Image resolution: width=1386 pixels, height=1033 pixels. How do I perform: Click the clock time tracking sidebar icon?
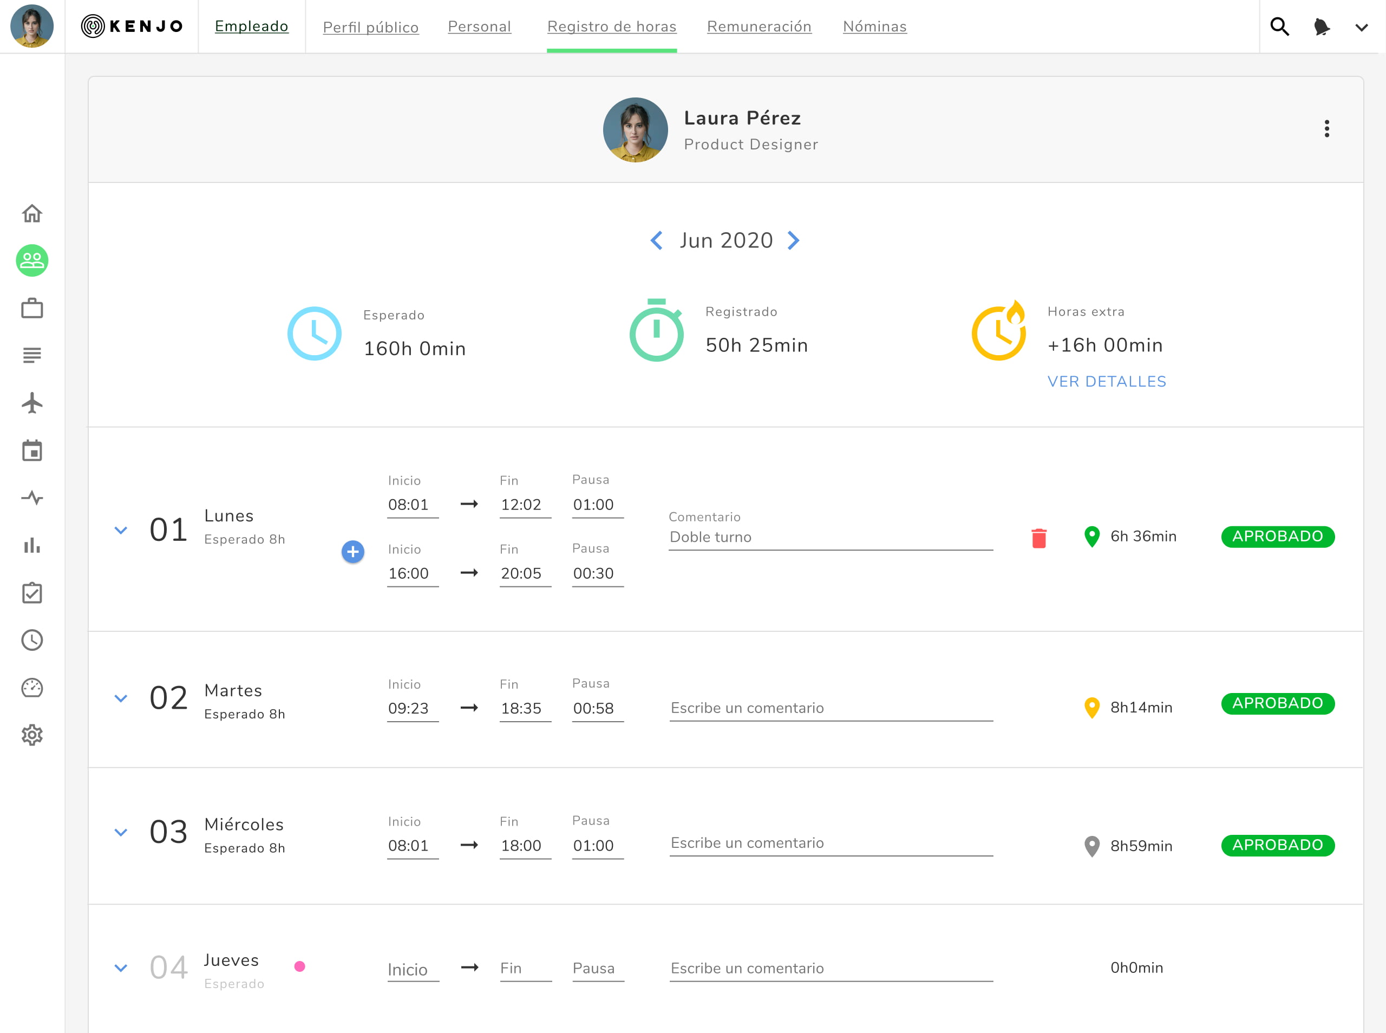[x=32, y=640]
